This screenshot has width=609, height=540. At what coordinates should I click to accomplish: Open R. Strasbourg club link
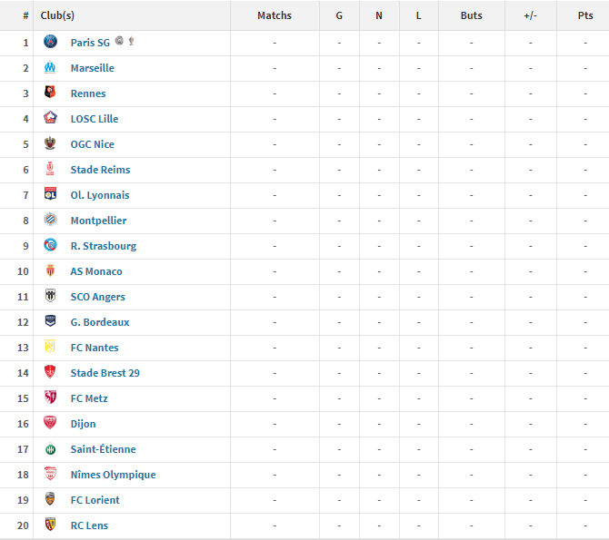[x=104, y=246]
